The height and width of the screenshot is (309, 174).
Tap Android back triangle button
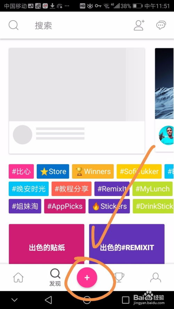pos(48,300)
